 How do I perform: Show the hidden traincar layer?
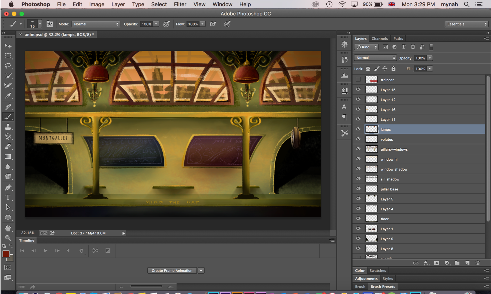pyautogui.click(x=358, y=79)
